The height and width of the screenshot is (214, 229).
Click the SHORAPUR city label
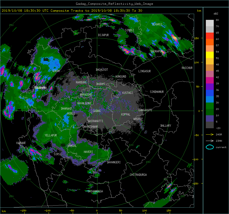(156, 51)
